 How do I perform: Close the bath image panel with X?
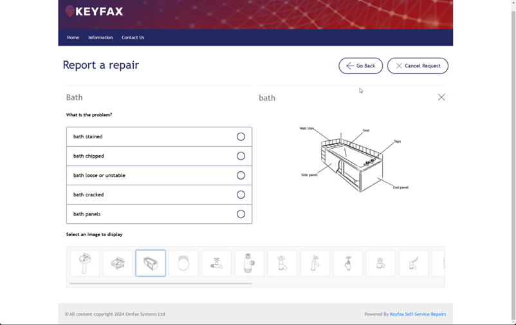coord(441,97)
